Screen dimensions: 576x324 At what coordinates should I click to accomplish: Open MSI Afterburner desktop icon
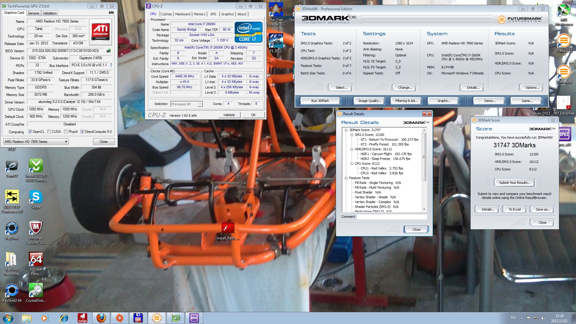point(564,14)
